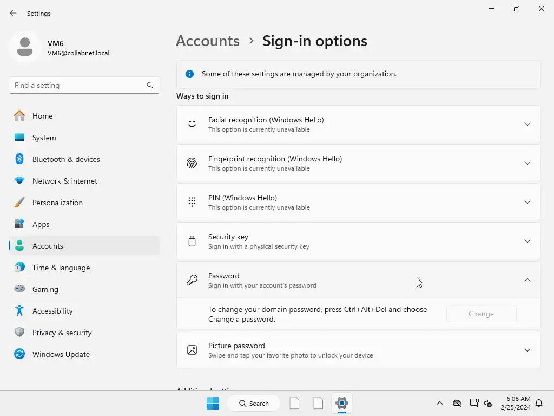This screenshot has width=554, height=416.
Task: Click the Apps icon in sidebar
Action: pos(19,224)
